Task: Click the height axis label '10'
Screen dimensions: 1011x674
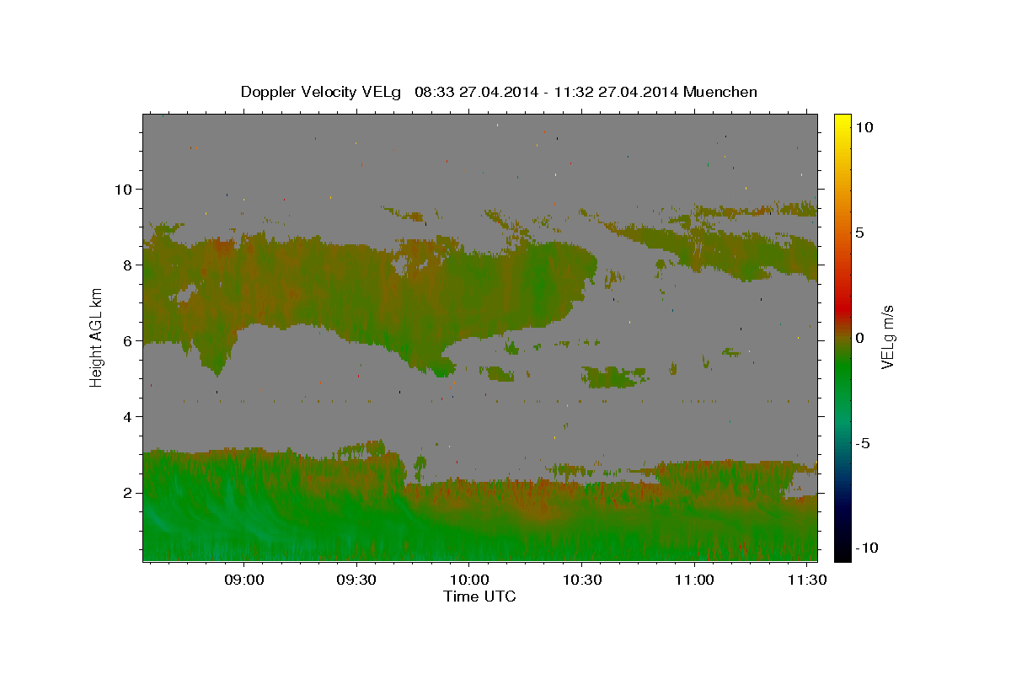Action: click(123, 189)
